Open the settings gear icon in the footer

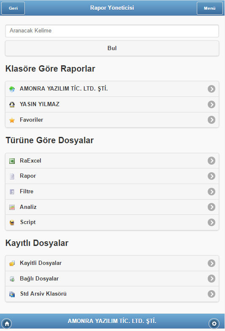(x=214, y=323)
